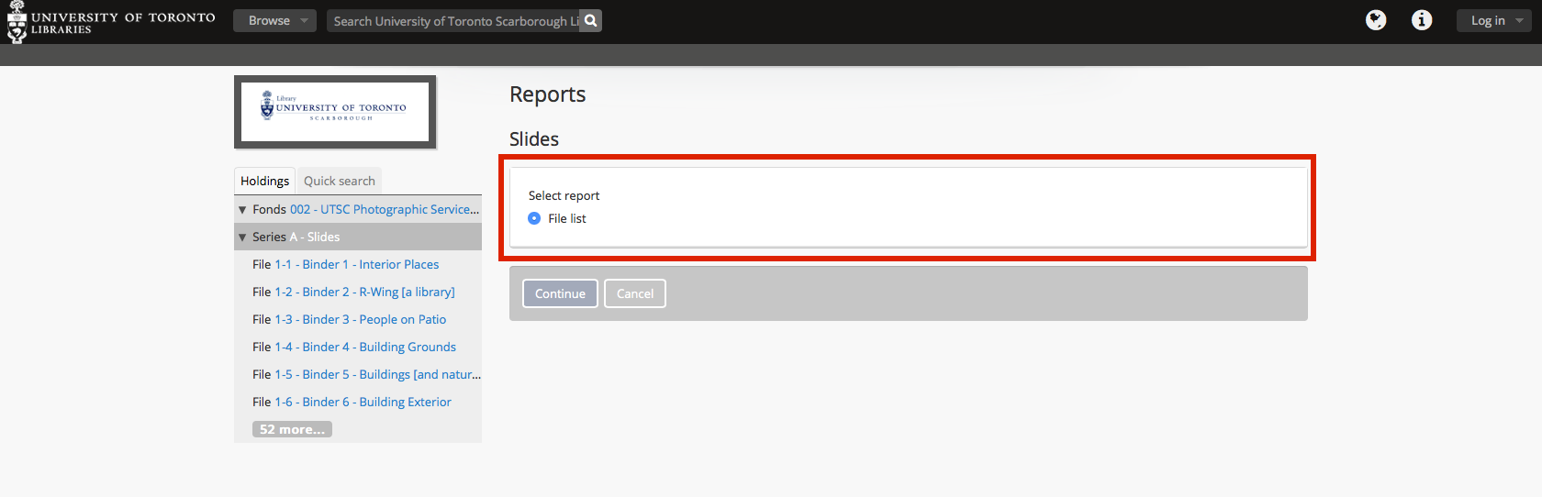Open the Log in dropdown

click(1493, 20)
